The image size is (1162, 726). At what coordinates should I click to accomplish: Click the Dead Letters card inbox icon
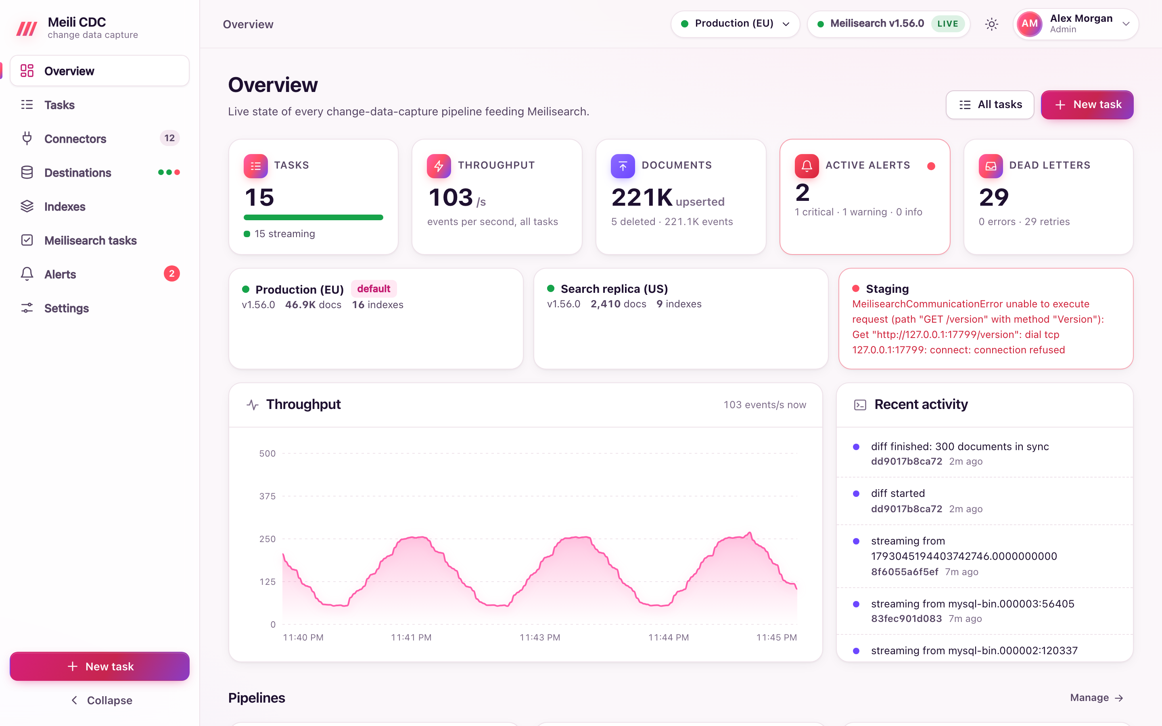pos(991,166)
